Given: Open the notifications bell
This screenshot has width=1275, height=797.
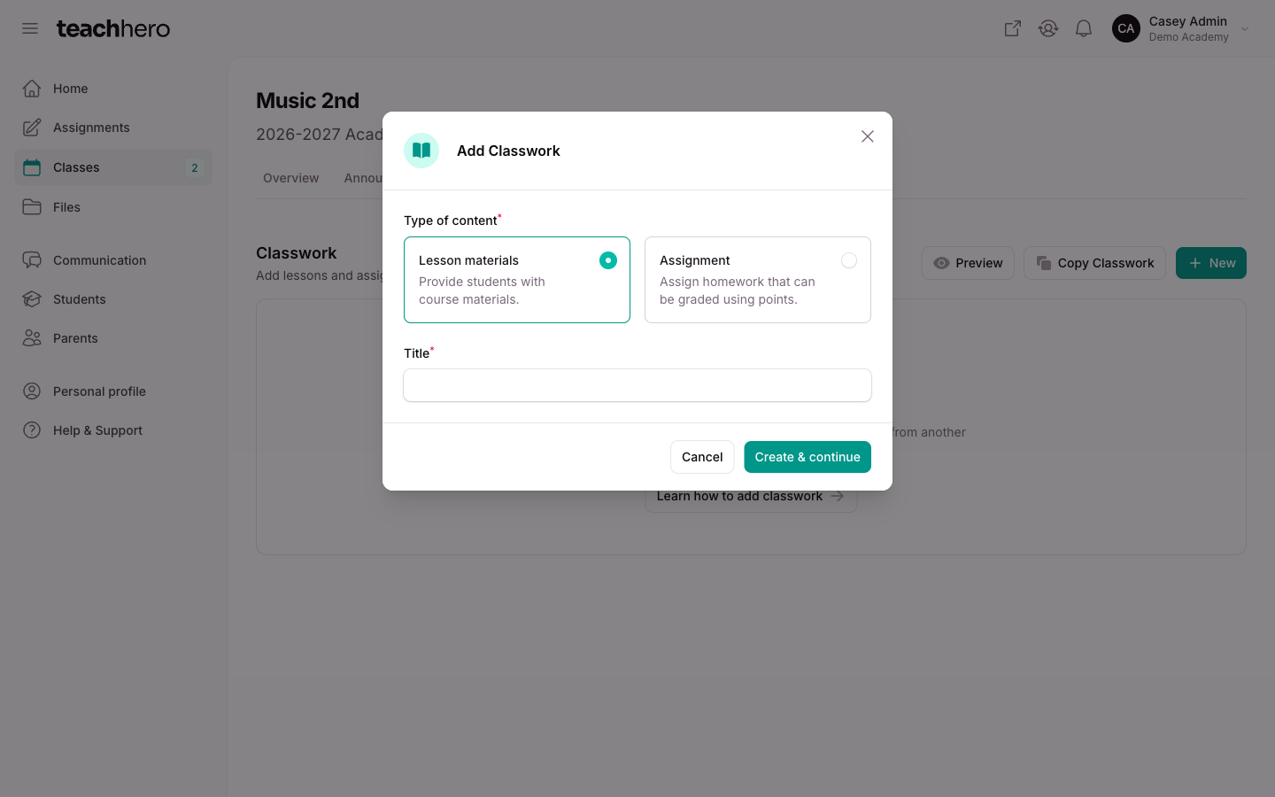Looking at the screenshot, I should (1084, 28).
